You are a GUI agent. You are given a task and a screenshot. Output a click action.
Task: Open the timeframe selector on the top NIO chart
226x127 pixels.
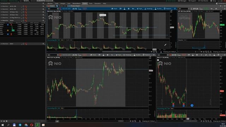(133, 9)
